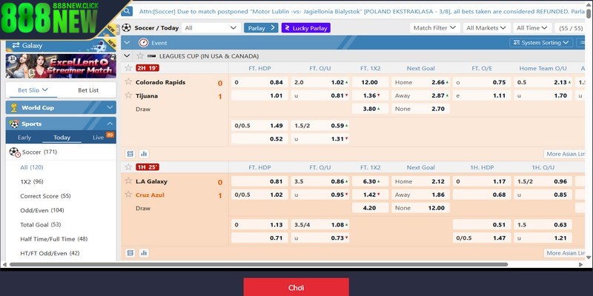Click the soccer ball icon beside Soccer / Today
The height and width of the screenshot is (296, 593).
tap(126, 27)
